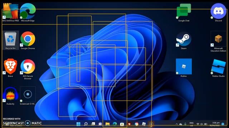This screenshot has width=229, height=128.
Task: Open Microsoft Edge from the taskbar
Action: point(115,124)
